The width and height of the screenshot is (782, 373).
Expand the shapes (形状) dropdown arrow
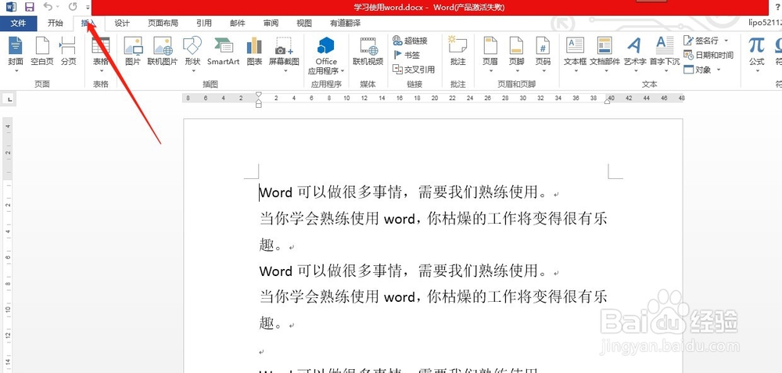tap(193, 71)
